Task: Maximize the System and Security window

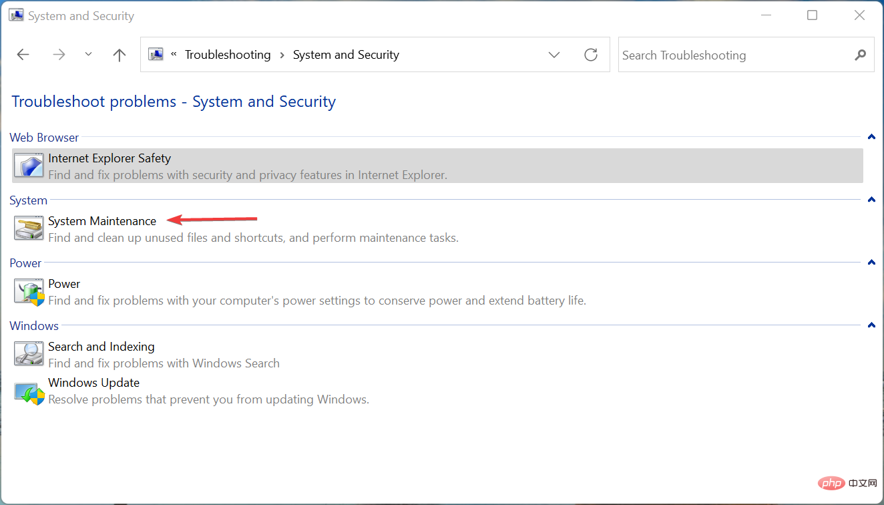Action: coord(812,15)
